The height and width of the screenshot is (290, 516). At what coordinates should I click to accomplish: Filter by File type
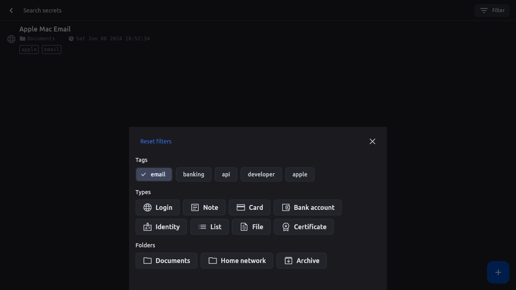pos(251,227)
